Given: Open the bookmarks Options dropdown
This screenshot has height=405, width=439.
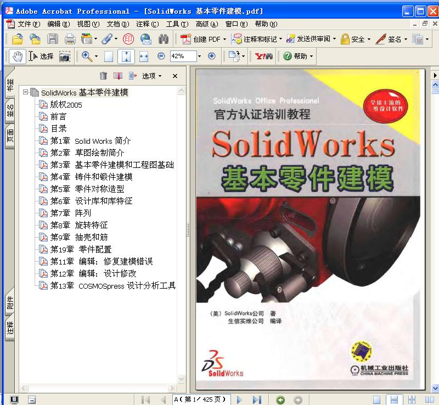Looking at the screenshot, I should click(151, 76).
